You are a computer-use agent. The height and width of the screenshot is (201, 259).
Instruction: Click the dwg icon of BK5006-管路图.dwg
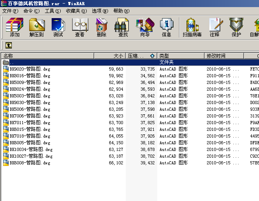(x=6, y=109)
